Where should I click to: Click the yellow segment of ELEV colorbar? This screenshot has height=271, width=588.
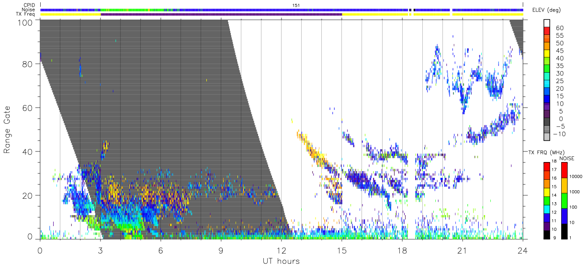547,54
